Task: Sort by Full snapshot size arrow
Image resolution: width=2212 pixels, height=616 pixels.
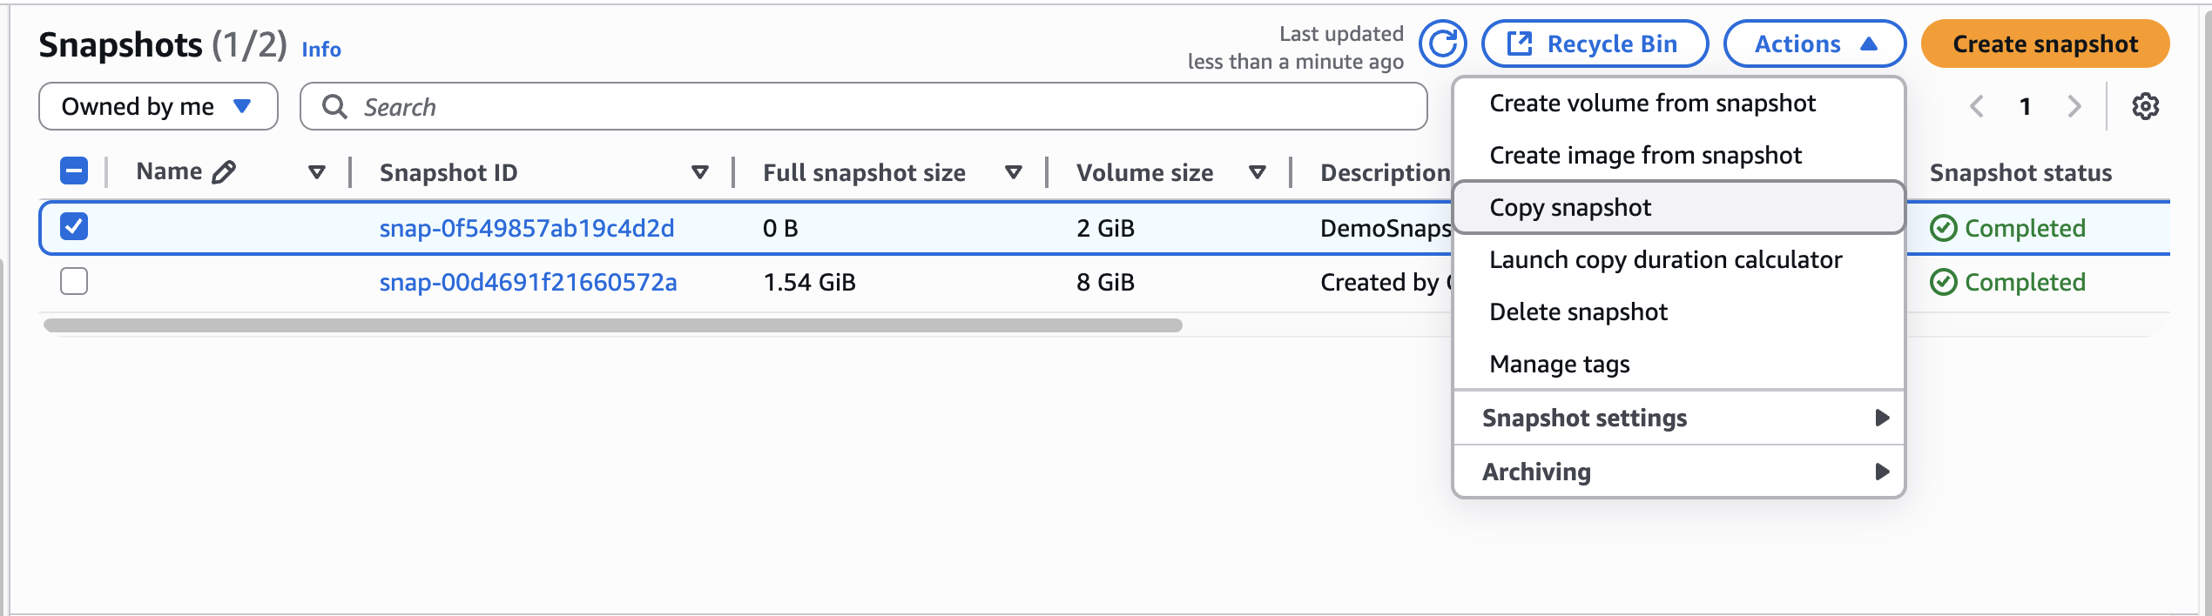Action: click(x=1013, y=172)
